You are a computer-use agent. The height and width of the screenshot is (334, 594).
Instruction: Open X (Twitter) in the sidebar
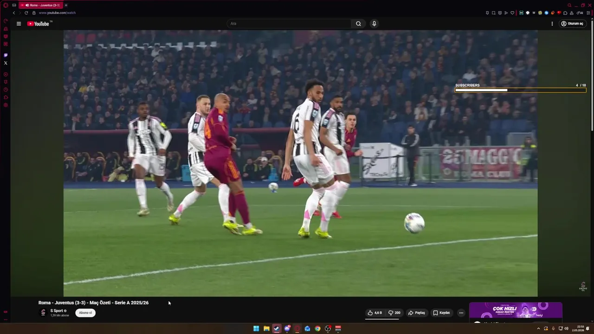(x=6, y=63)
